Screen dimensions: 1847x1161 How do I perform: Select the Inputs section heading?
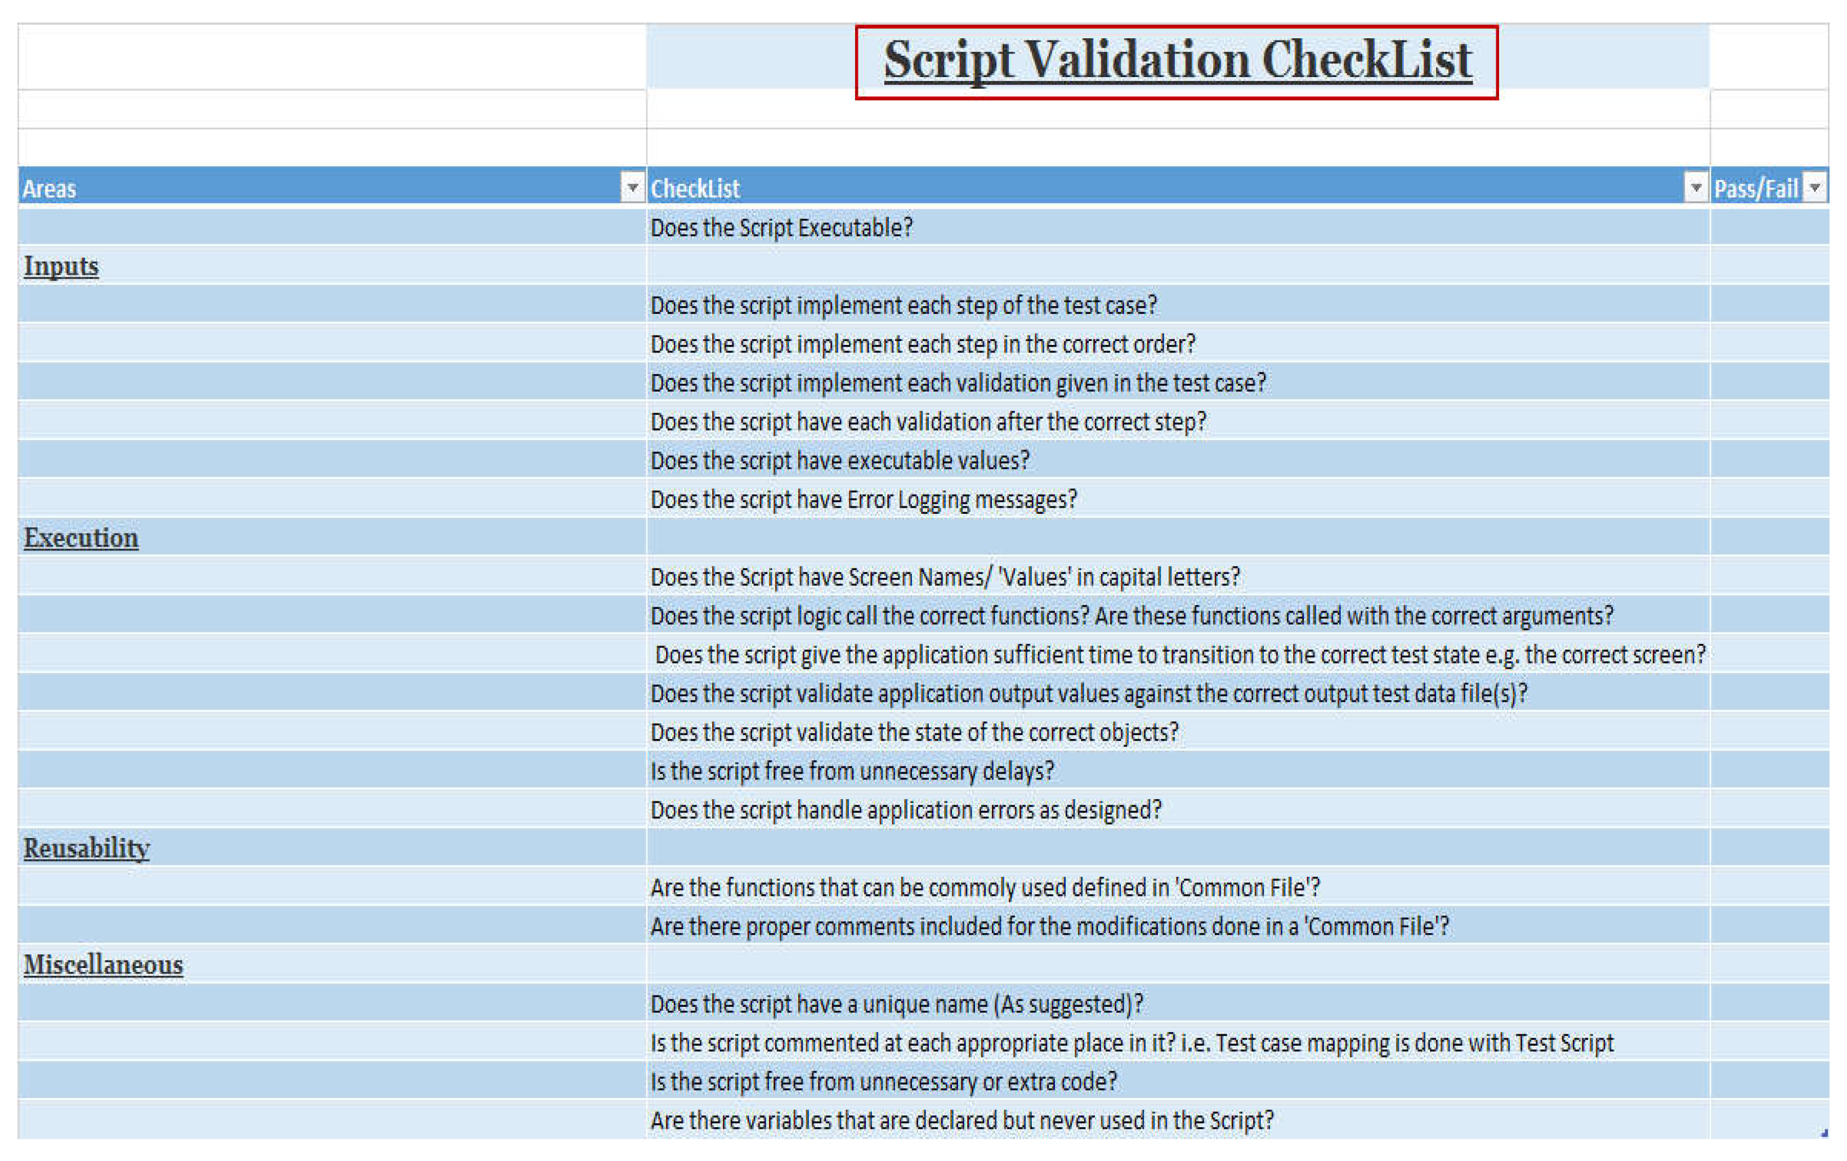pos(61,266)
